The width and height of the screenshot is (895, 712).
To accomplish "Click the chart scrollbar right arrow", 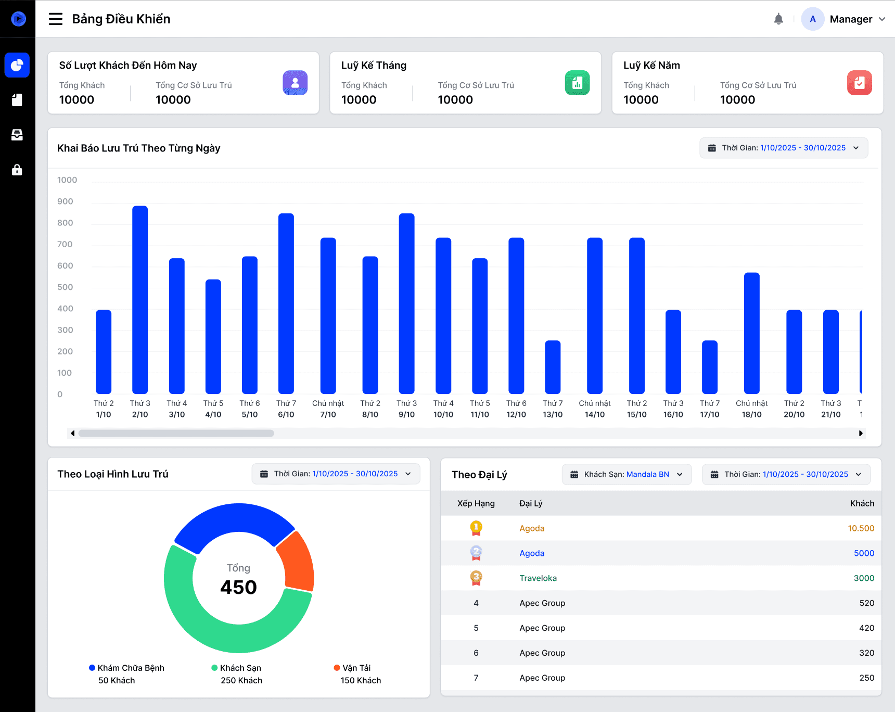I will click(861, 433).
